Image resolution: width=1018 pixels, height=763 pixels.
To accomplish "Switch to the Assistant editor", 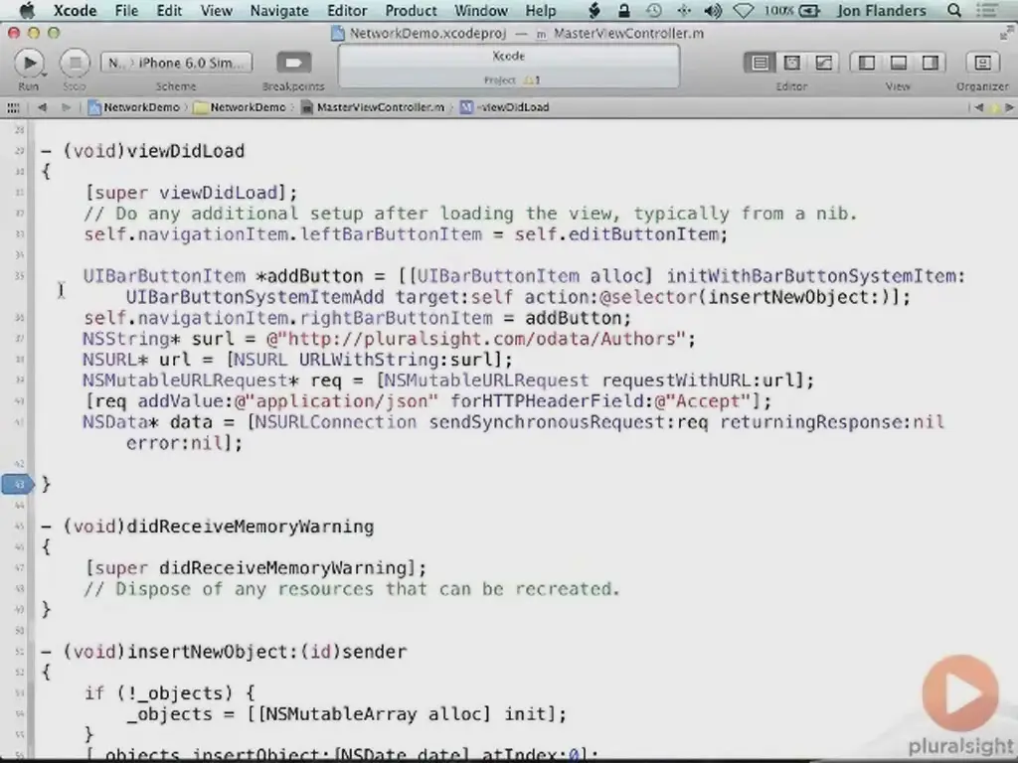I will tap(791, 63).
